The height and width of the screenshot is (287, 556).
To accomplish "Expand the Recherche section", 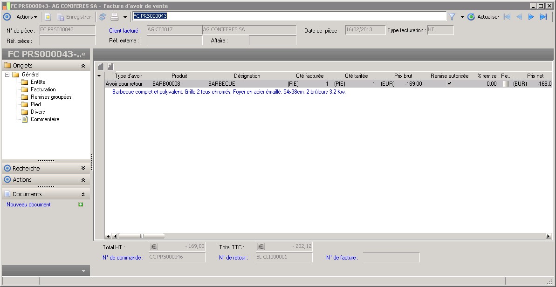I will point(83,168).
